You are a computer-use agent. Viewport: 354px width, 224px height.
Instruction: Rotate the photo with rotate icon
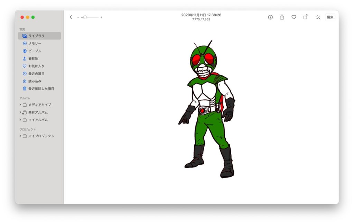point(306,17)
